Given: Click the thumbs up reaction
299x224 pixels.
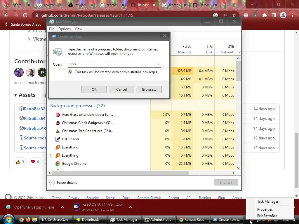Looking at the screenshot, I should 20,162.
